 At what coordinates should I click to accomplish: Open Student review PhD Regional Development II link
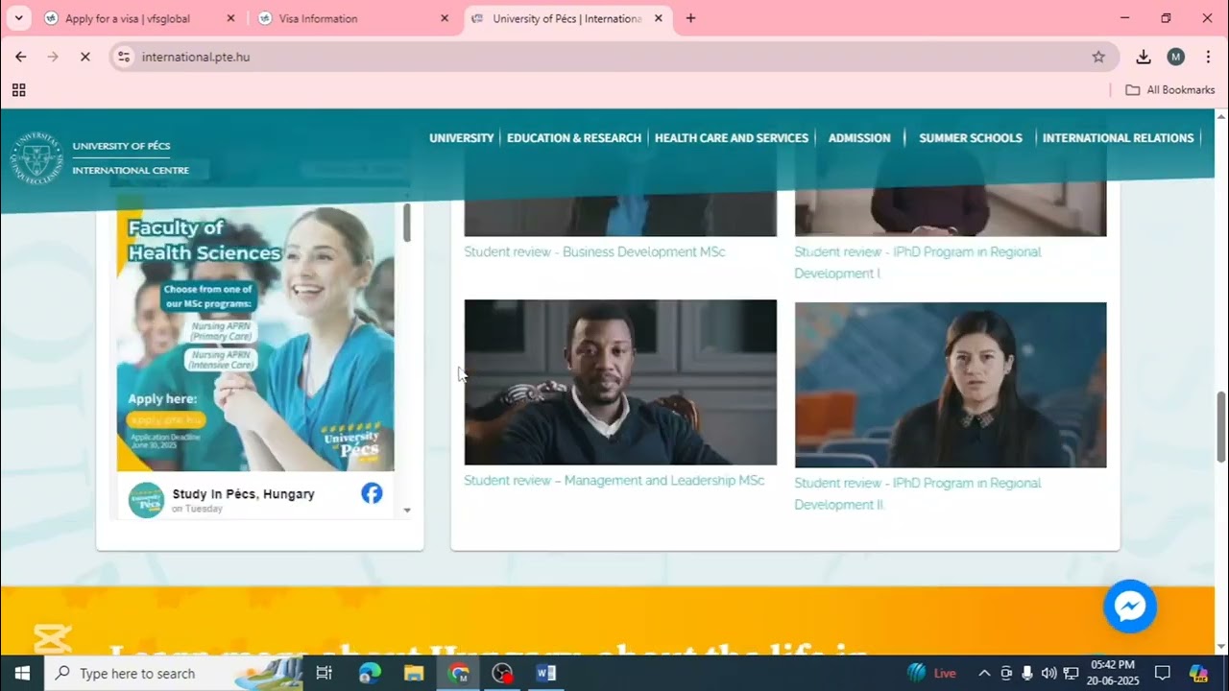coord(918,493)
